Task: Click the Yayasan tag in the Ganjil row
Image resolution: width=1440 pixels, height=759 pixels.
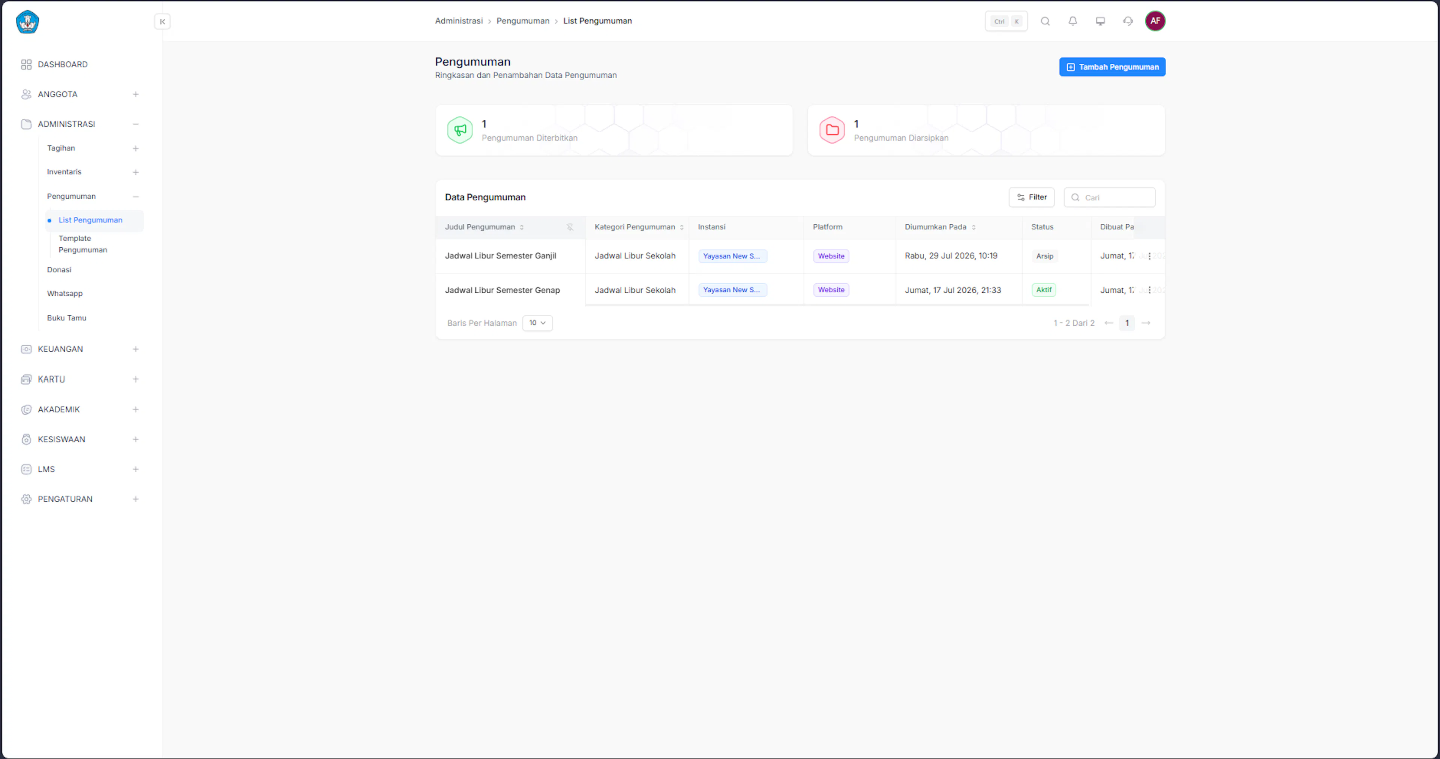Action: coord(732,256)
